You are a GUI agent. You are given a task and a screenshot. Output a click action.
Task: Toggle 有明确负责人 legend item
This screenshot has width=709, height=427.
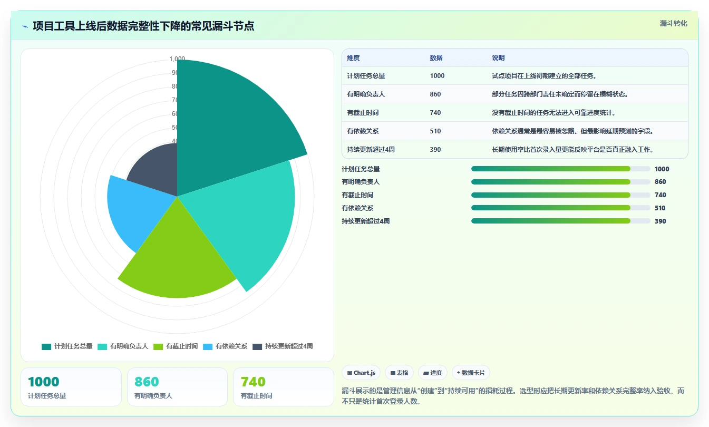coord(123,346)
